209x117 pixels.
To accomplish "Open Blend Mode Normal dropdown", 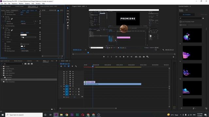I will tap(28, 23).
